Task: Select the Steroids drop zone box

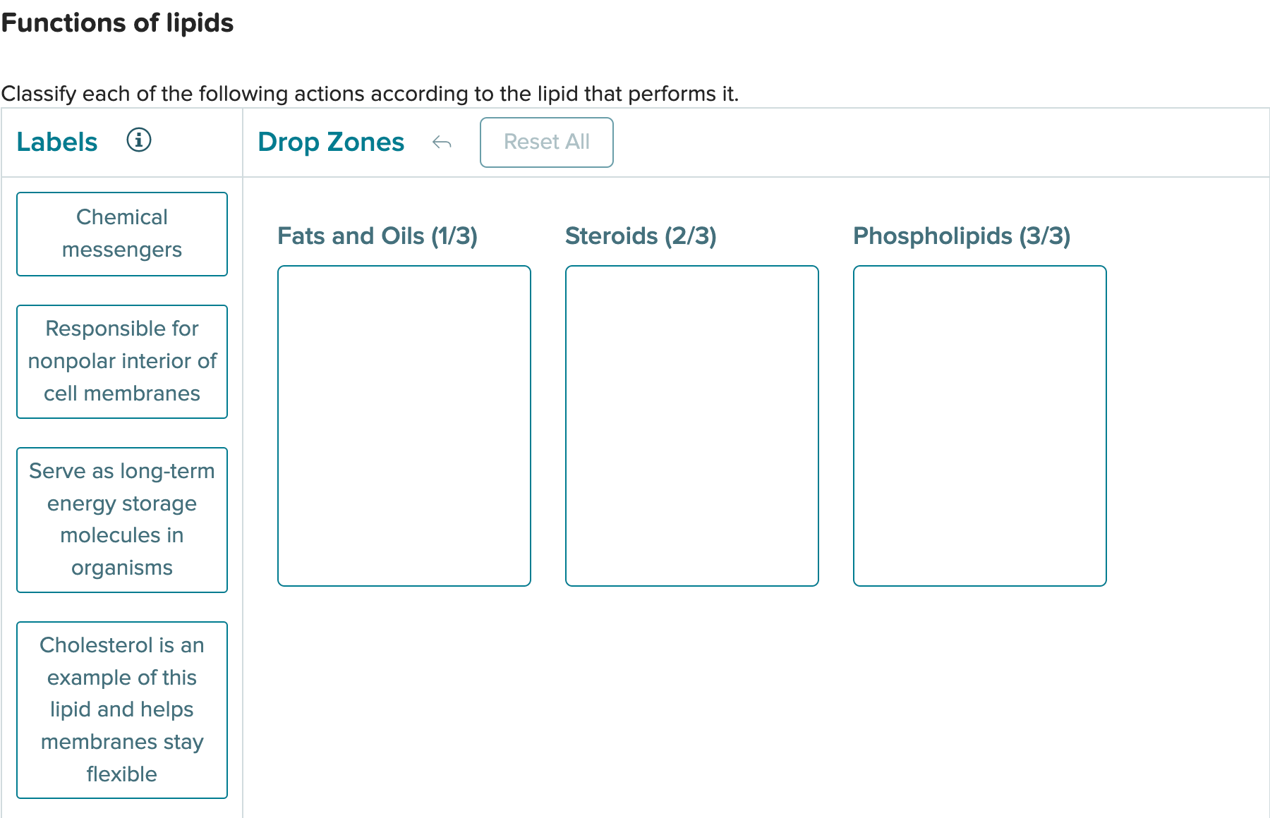Action: (x=691, y=423)
